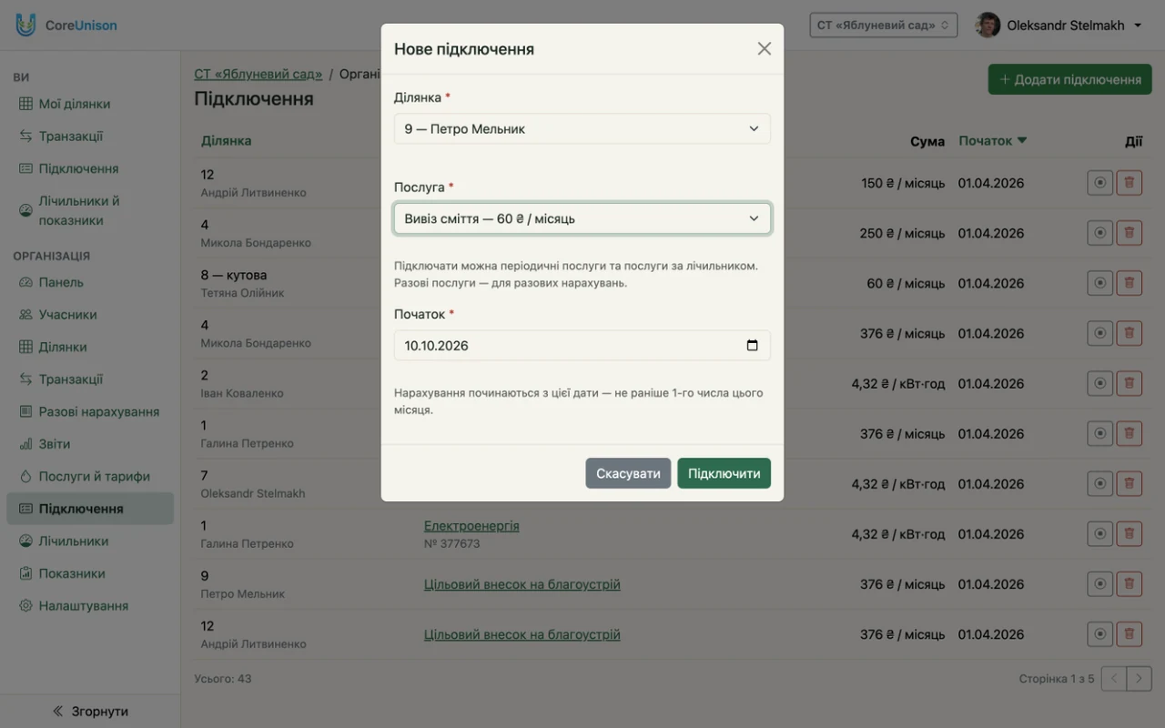Open the Послуга dropdown showing Вивіз сміття

pos(582,218)
